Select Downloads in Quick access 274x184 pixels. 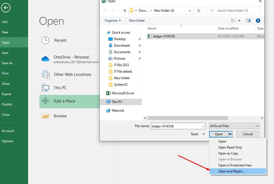[x=122, y=46]
